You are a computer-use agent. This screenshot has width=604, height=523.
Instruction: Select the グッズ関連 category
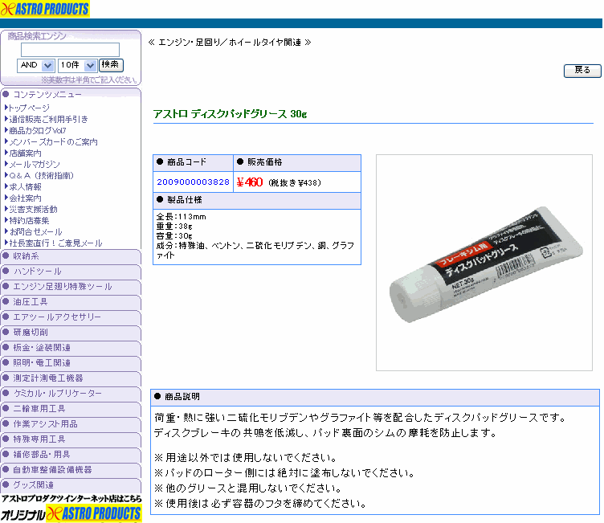(71, 485)
